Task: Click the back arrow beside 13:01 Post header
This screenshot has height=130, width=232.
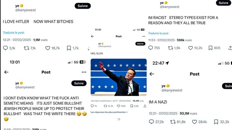Action: coord(6,72)
